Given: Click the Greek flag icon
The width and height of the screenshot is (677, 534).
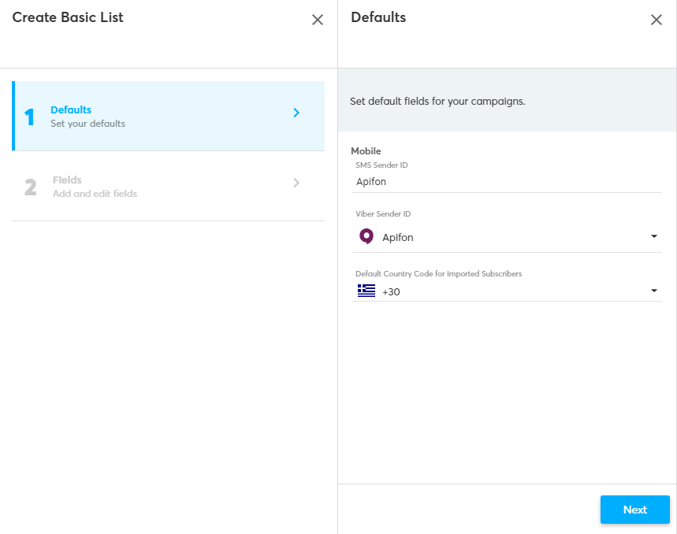Looking at the screenshot, I should 366,291.
